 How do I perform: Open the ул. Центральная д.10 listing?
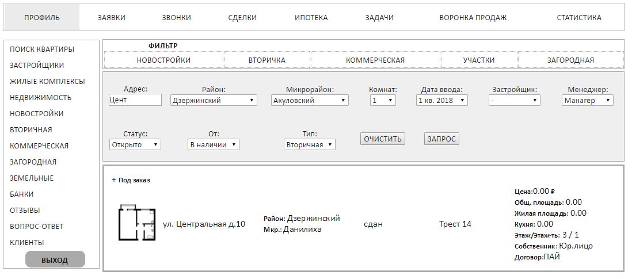tap(204, 224)
